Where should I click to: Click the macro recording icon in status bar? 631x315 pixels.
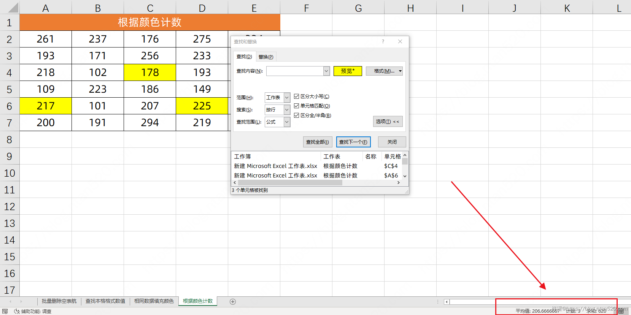(5, 311)
